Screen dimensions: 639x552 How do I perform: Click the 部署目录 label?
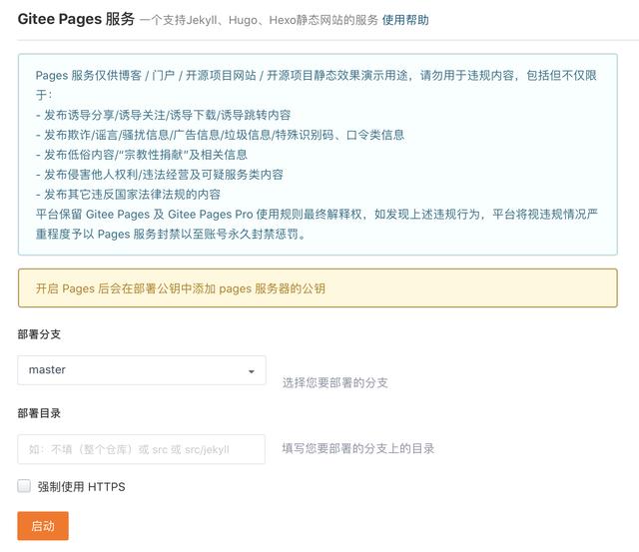pos(39,413)
